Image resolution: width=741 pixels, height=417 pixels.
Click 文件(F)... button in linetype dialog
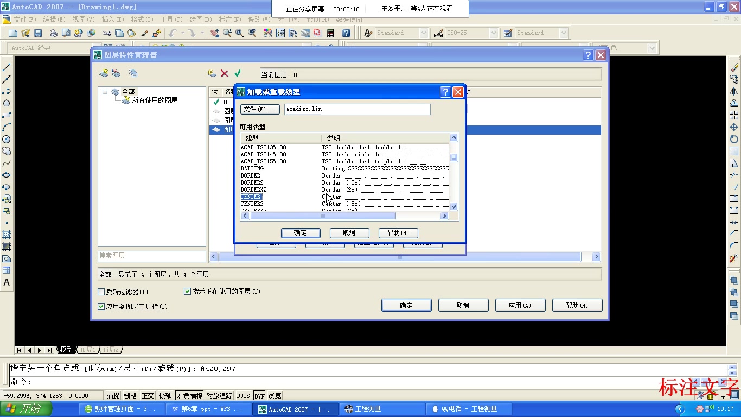click(260, 109)
